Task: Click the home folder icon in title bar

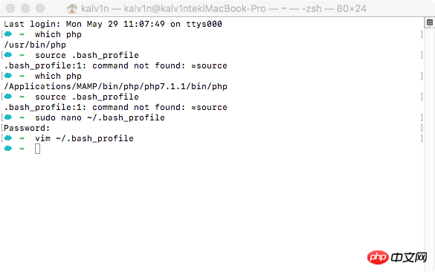Action: (x=72, y=9)
